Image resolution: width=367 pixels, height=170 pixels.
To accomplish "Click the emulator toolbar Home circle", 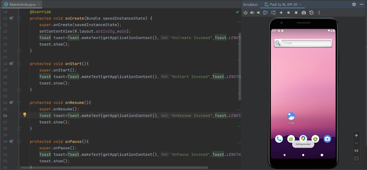I will pyautogui.click(x=288, y=13).
